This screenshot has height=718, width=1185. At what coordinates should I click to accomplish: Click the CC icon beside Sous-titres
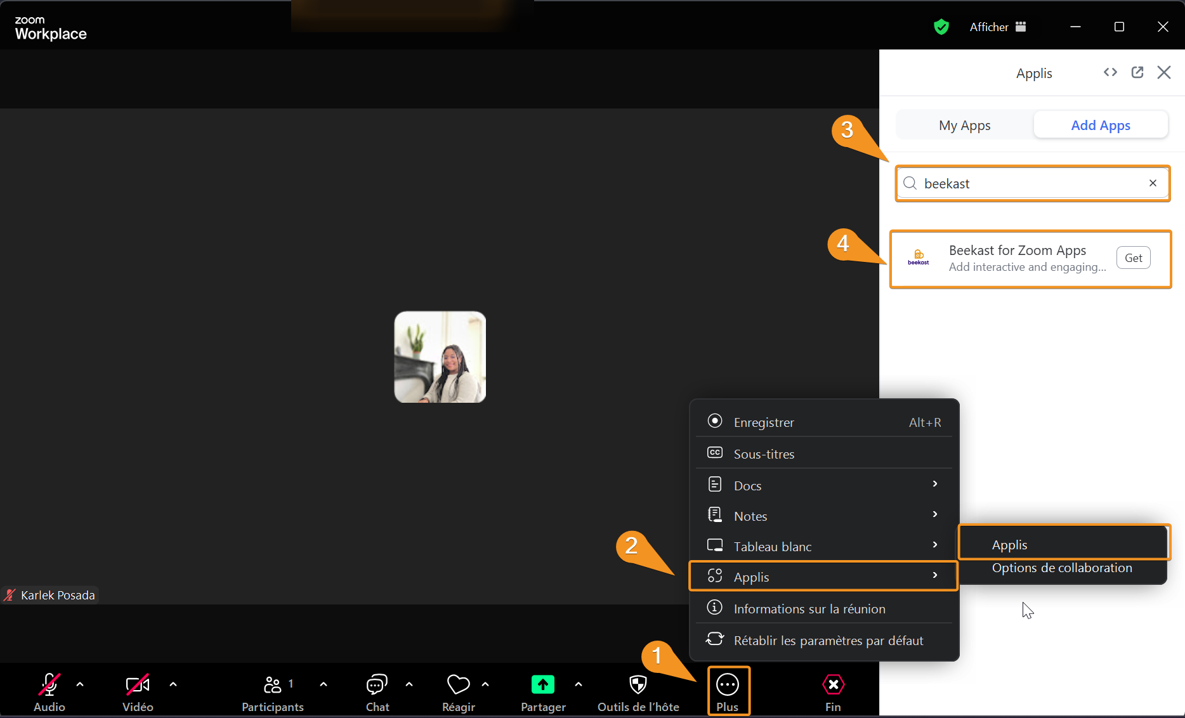click(715, 452)
